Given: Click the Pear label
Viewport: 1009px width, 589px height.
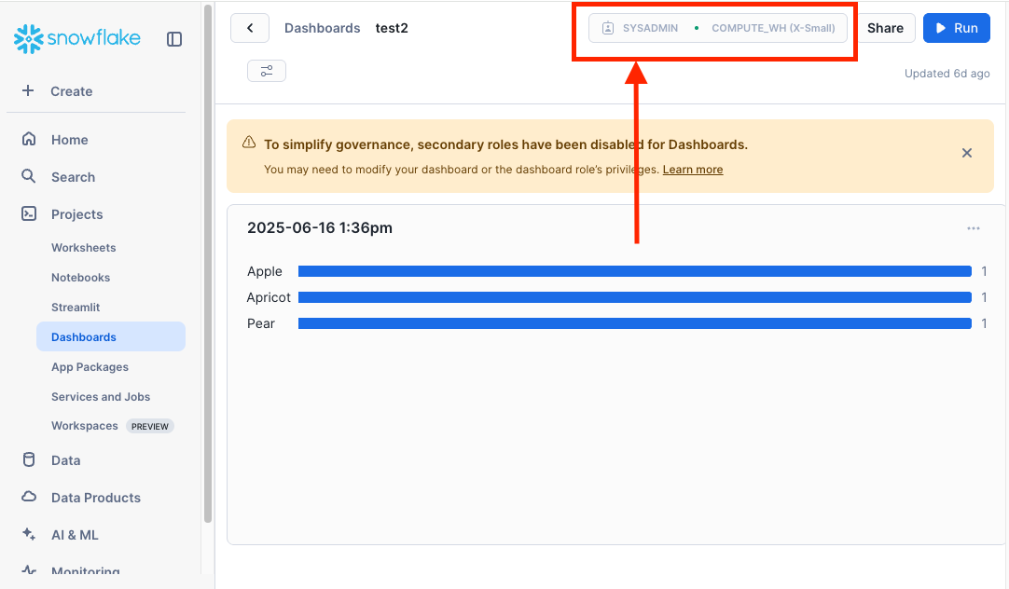Looking at the screenshot, I should [x=260, y=323].
